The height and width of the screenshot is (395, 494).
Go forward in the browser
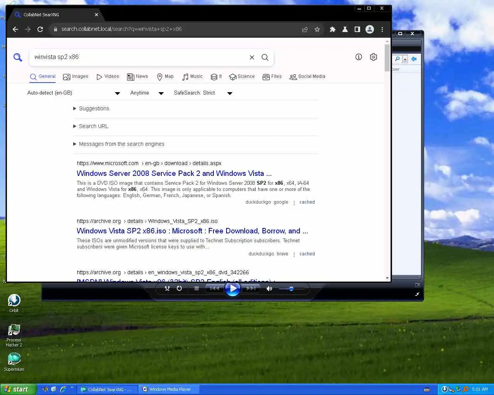(x=28, y=29)
